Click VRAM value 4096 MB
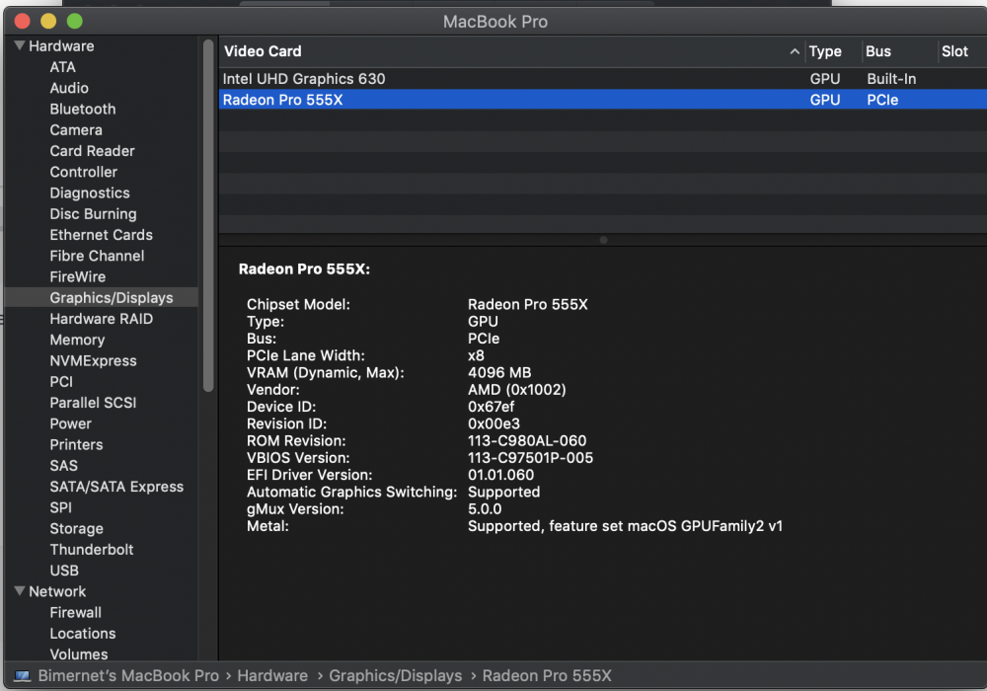 (x=499, y=372)
